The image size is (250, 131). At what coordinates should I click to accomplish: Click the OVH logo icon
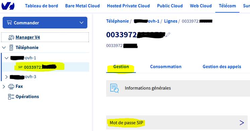(8, 6)
